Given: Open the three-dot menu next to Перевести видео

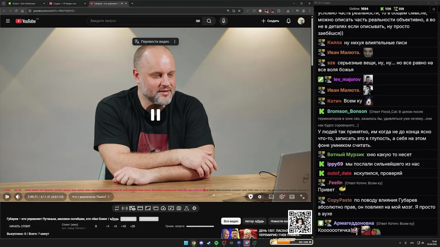Looking at the screenshot, I should pyautogui.click(x=175, y=42).
